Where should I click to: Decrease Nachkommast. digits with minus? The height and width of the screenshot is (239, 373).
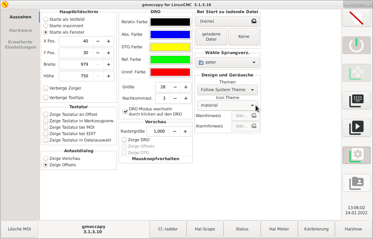[x=175, y=98]
